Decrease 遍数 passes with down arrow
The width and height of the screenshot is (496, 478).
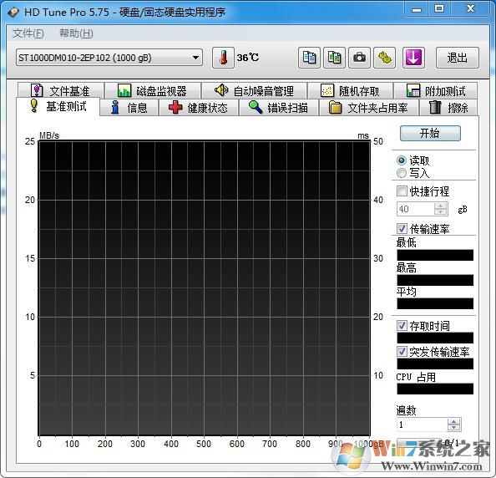[x=454, y=428]
